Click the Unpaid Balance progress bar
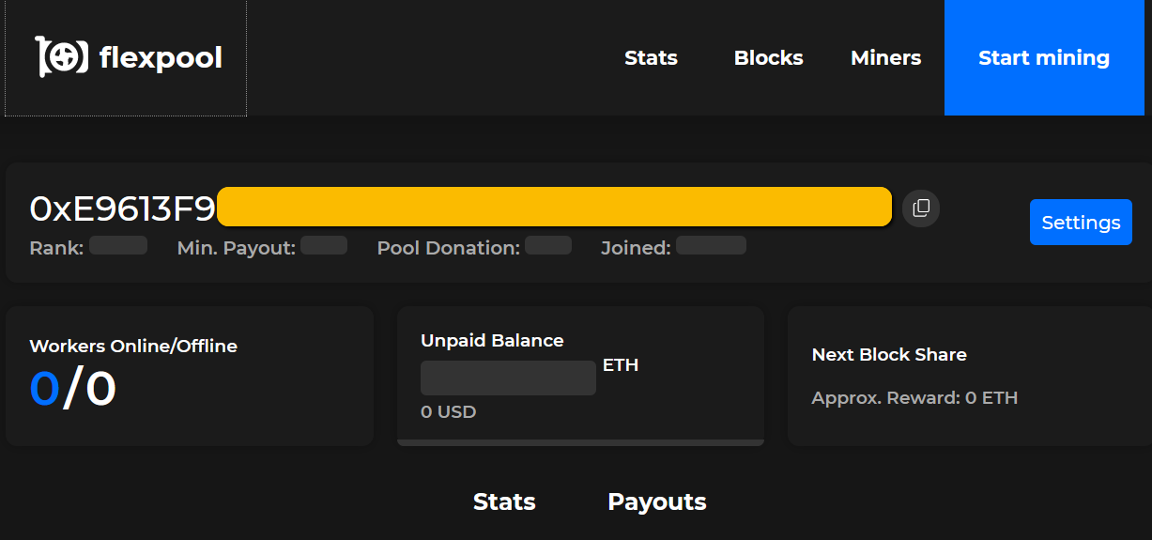 click(x=580, y=442)
